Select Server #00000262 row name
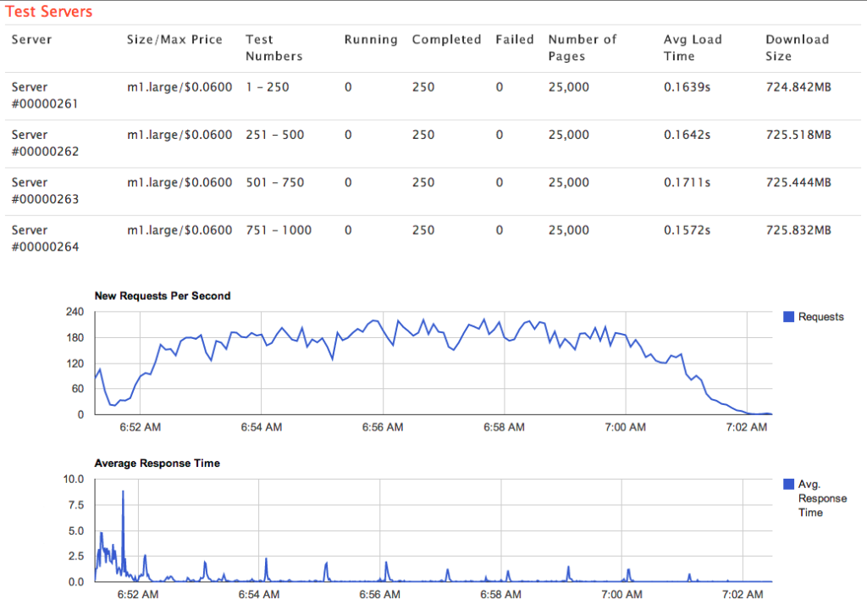Viewport: 867px width, 605px height. (45, 143)
